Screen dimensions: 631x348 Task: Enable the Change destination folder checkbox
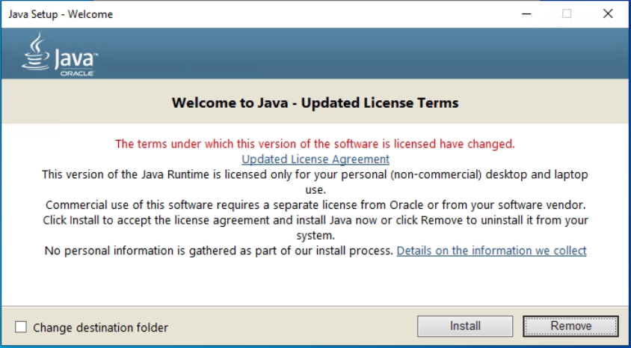21,327
